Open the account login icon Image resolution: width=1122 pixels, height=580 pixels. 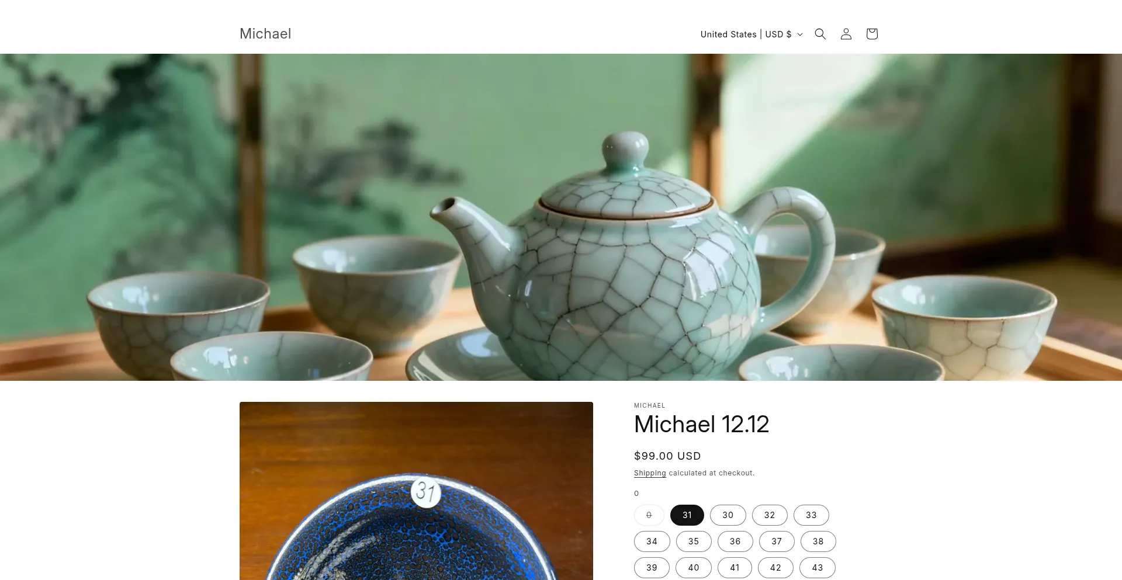point(846,34)
